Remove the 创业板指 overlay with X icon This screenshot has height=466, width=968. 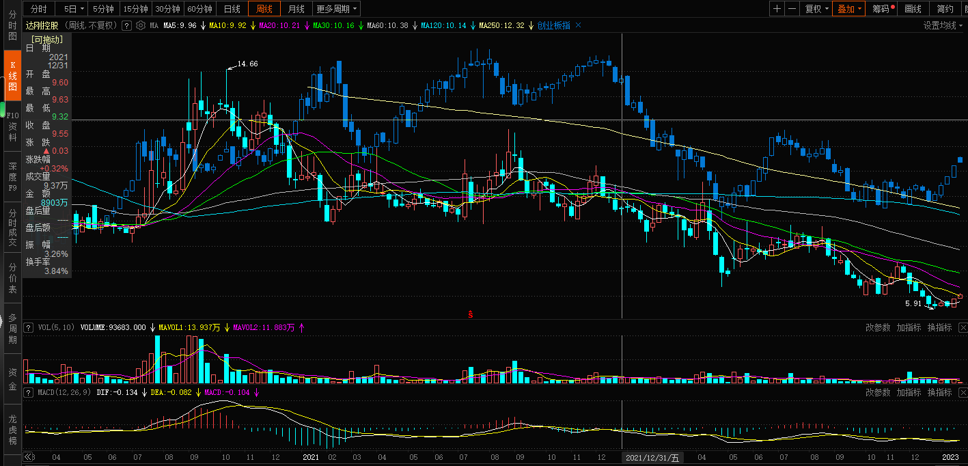coord(578,25)
